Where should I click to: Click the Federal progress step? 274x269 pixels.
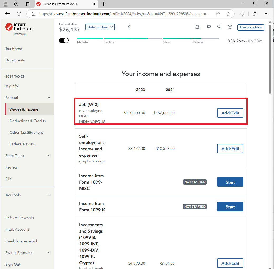pos(110,42)
